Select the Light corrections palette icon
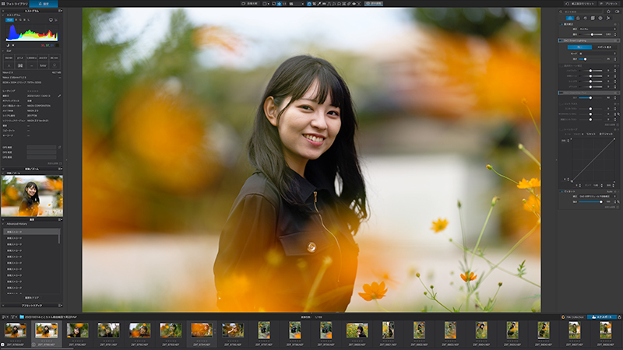This screenshot has height=350, width=623. (x=570, y=18)
